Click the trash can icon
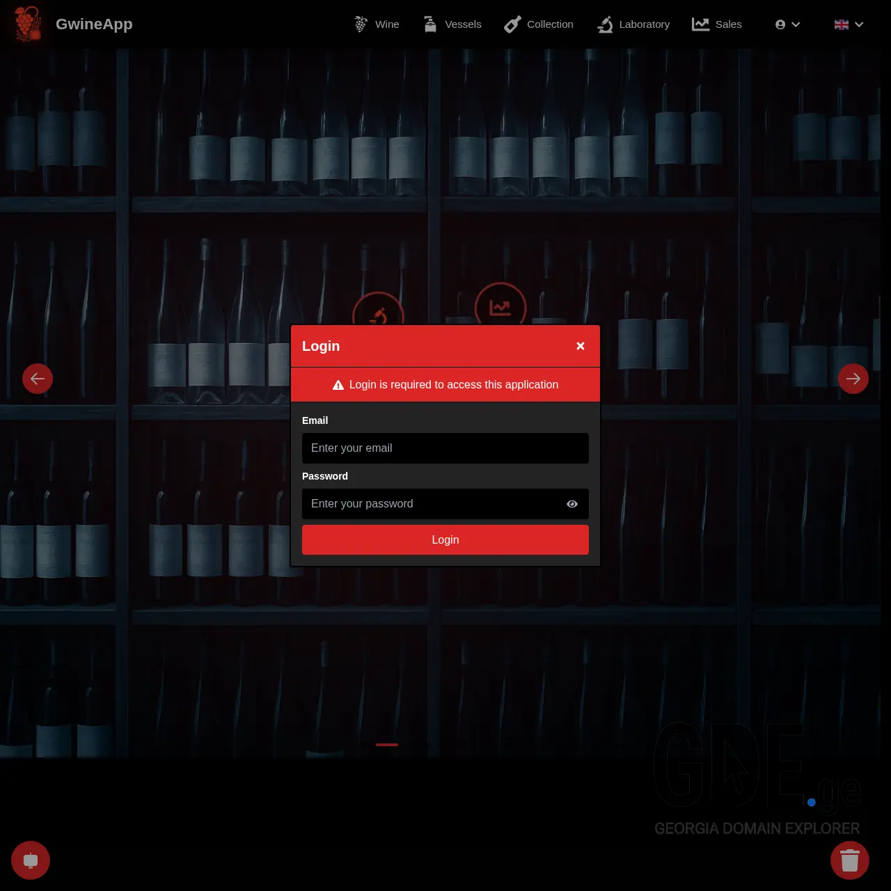Viewport: 891px width, 891px height. pyautogui.click(x=850, y=860)
